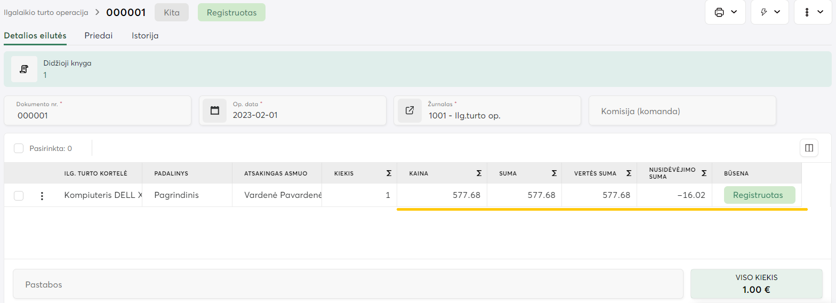
Task: Check the Kompiuteris DELL row checkbox
Action: point(19,196)
